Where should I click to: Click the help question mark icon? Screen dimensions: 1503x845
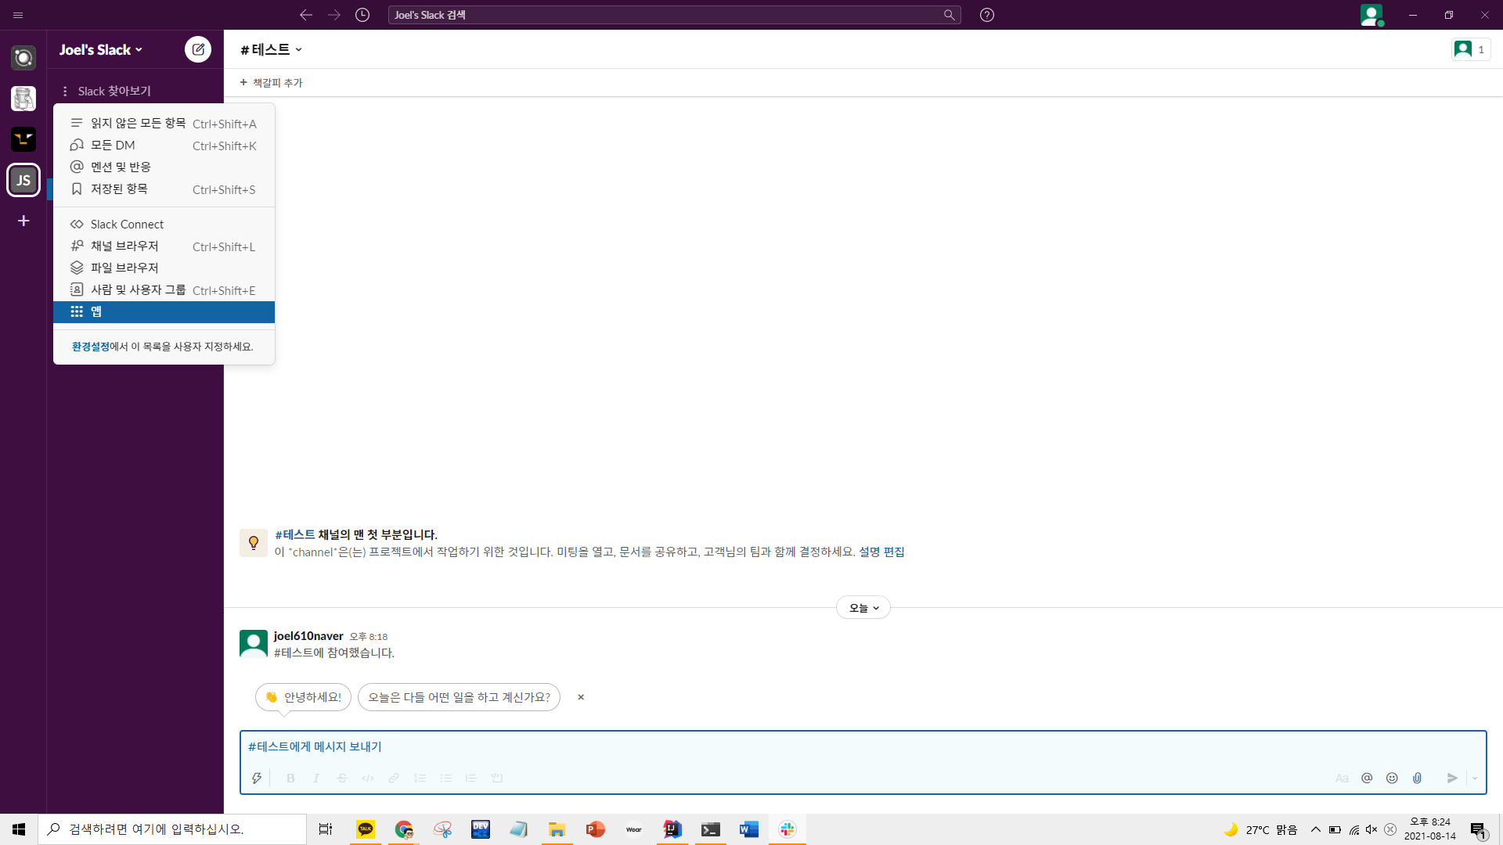[987, 15]
